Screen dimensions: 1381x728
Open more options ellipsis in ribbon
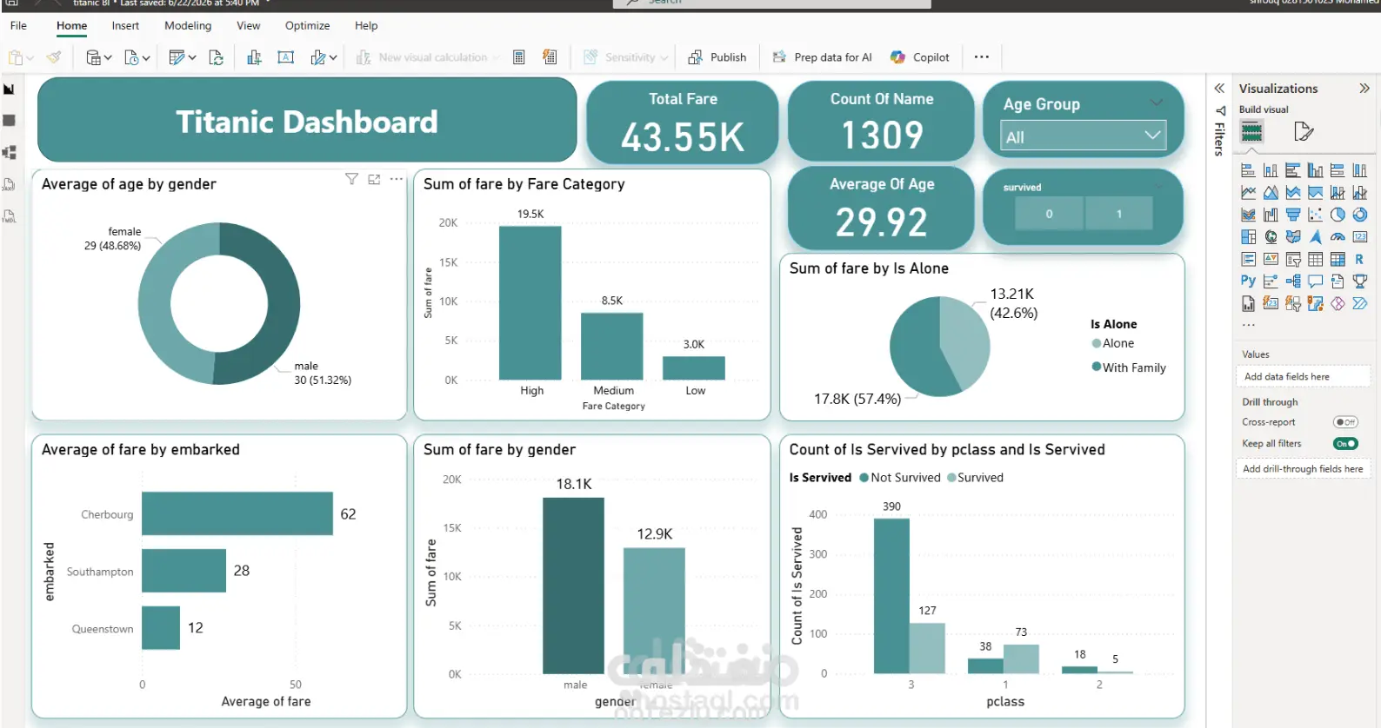tap(982, 57)
